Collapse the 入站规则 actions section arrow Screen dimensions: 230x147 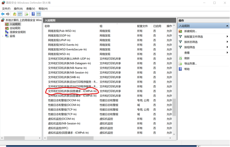227,26
